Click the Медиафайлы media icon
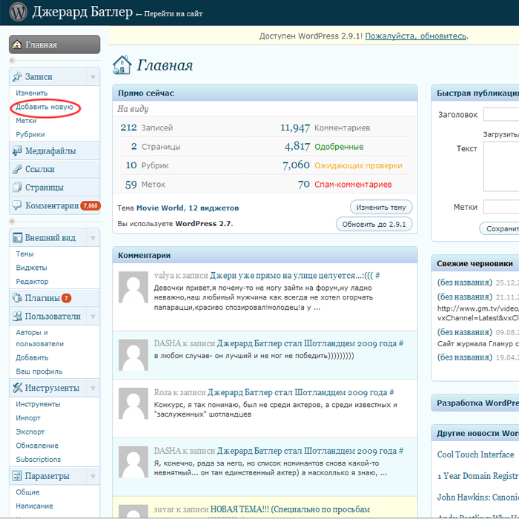The width and height of the screenshot is (519, 519). 17,151
